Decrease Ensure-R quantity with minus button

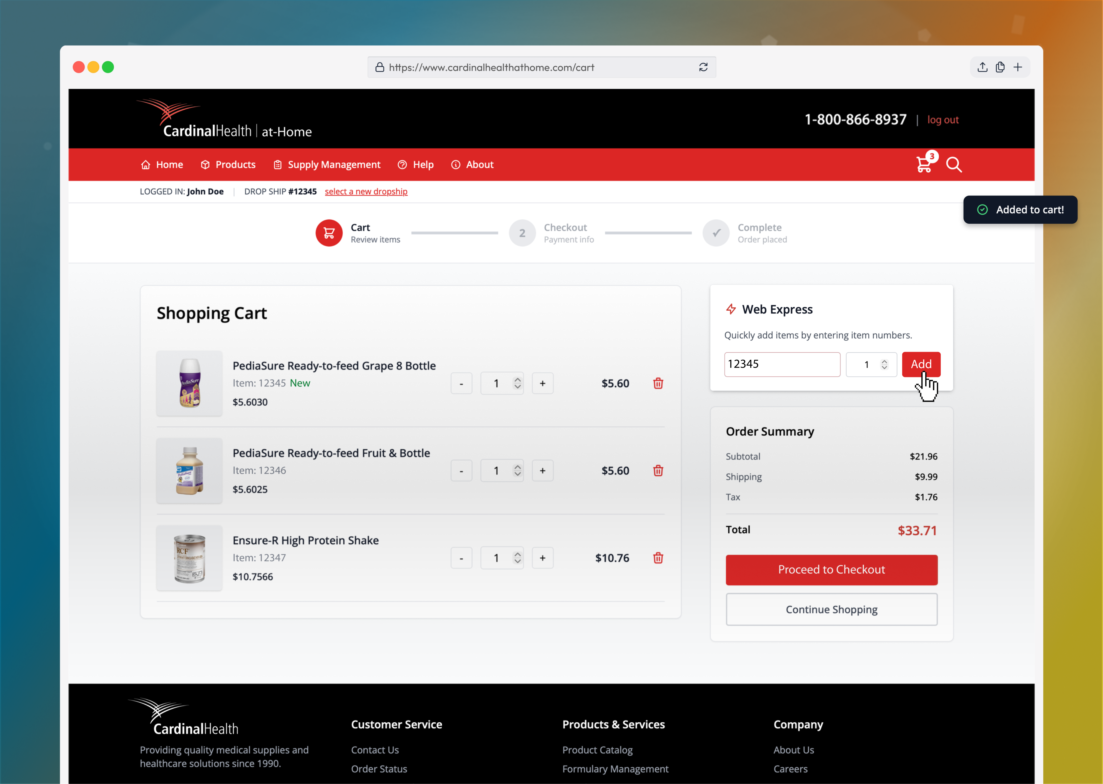click(x=461, y=558)
